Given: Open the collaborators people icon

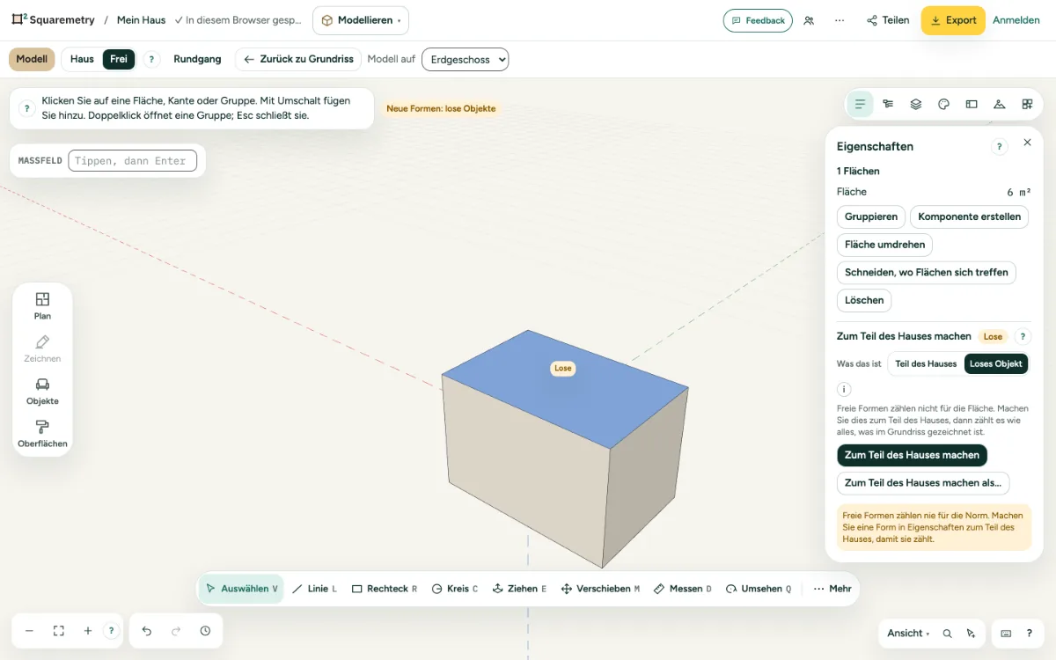Looking at the screenshot, I should [809, 20].
